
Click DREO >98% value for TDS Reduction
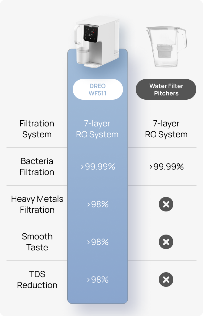pyautogui.click(x=98, y=280)
